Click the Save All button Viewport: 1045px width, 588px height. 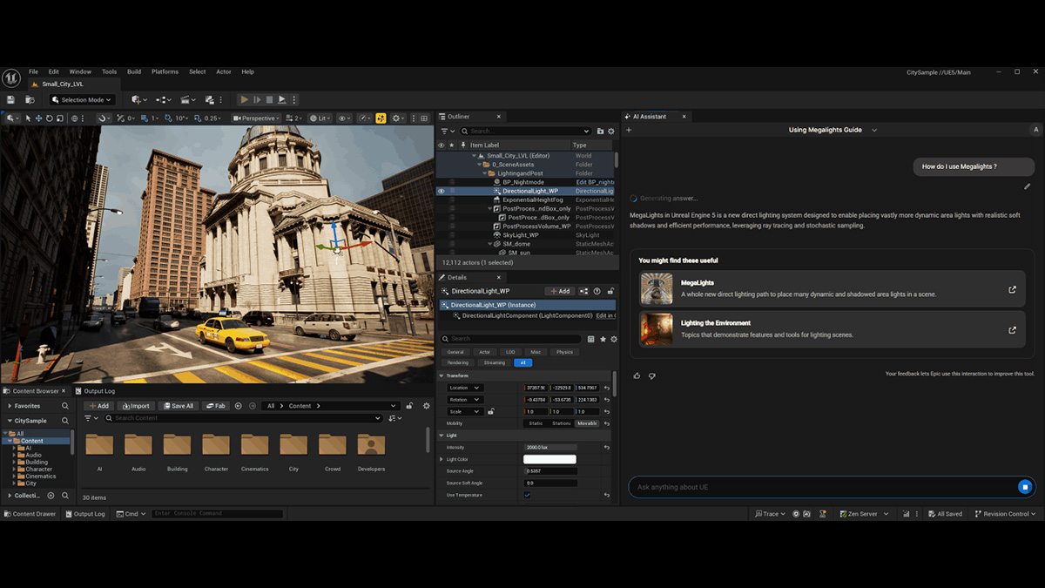click(178, 405)
